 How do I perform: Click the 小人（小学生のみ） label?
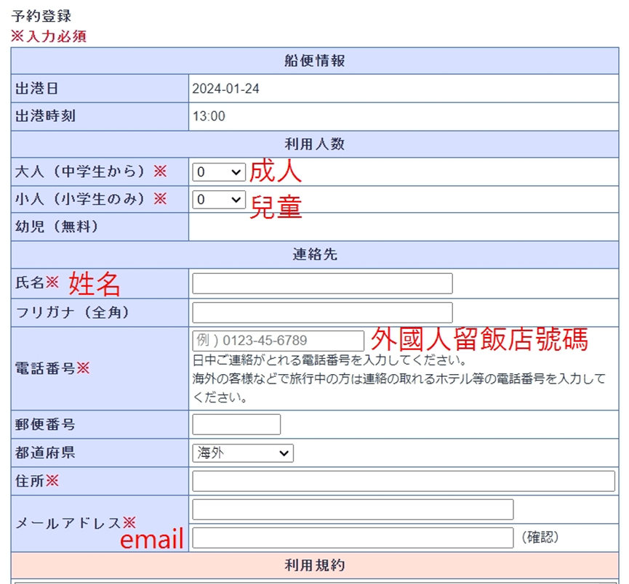coord(91,199)
